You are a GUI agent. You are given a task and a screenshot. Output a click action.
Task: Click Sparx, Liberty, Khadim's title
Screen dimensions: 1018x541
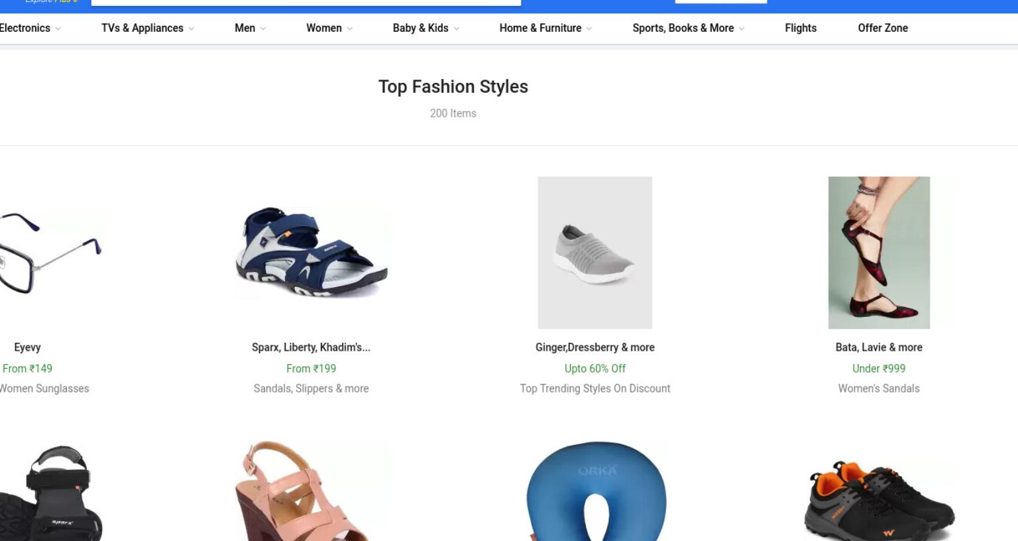(311, 347)
